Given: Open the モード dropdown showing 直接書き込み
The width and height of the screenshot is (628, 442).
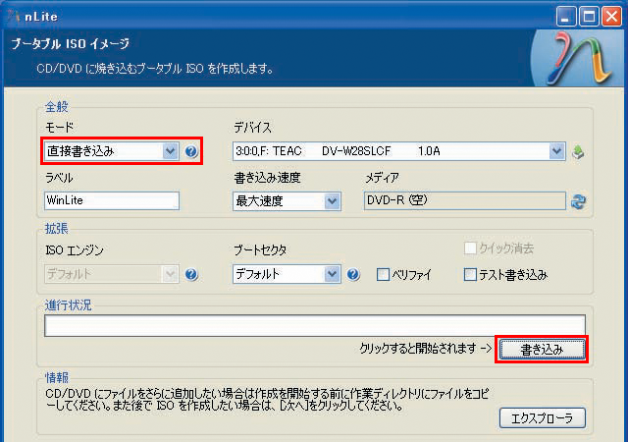Looking at the screenshot, I should click(x=112, y=151).
